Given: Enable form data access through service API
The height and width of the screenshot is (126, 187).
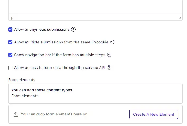Looking at the screenshot, I should pyautogui.click(x=10, y=68).
